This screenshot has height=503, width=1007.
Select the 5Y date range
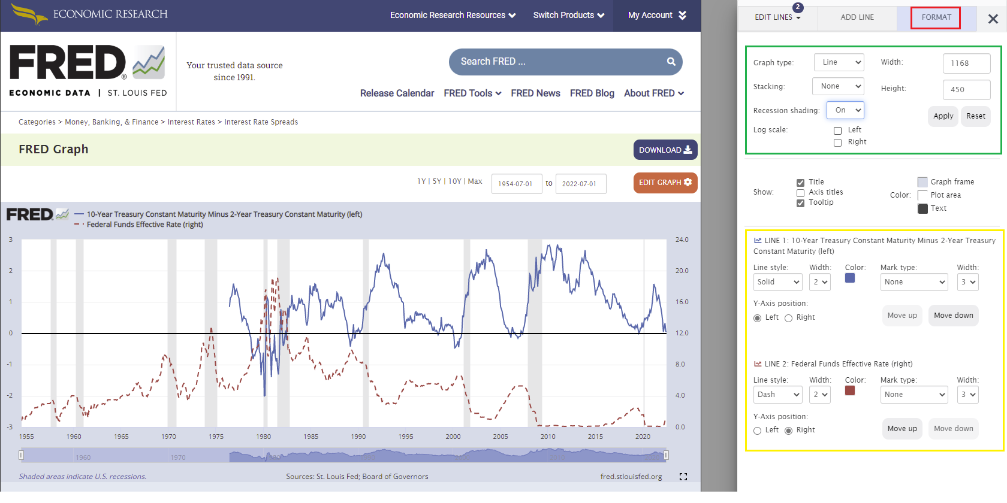437,181
